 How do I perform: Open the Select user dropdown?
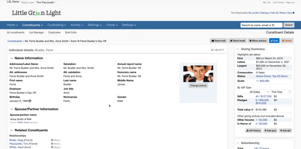click(x=46, y=2)
